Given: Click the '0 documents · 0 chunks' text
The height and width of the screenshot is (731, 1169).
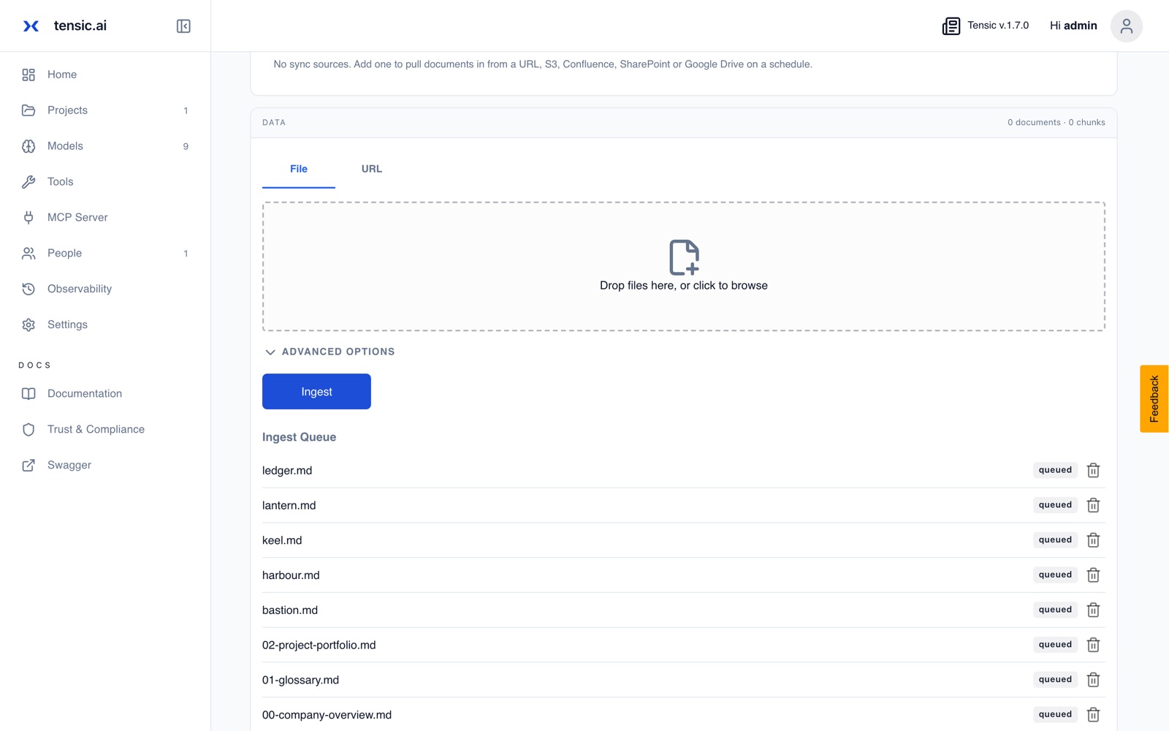Looking at the screenshot, I should click(1056, 123).
